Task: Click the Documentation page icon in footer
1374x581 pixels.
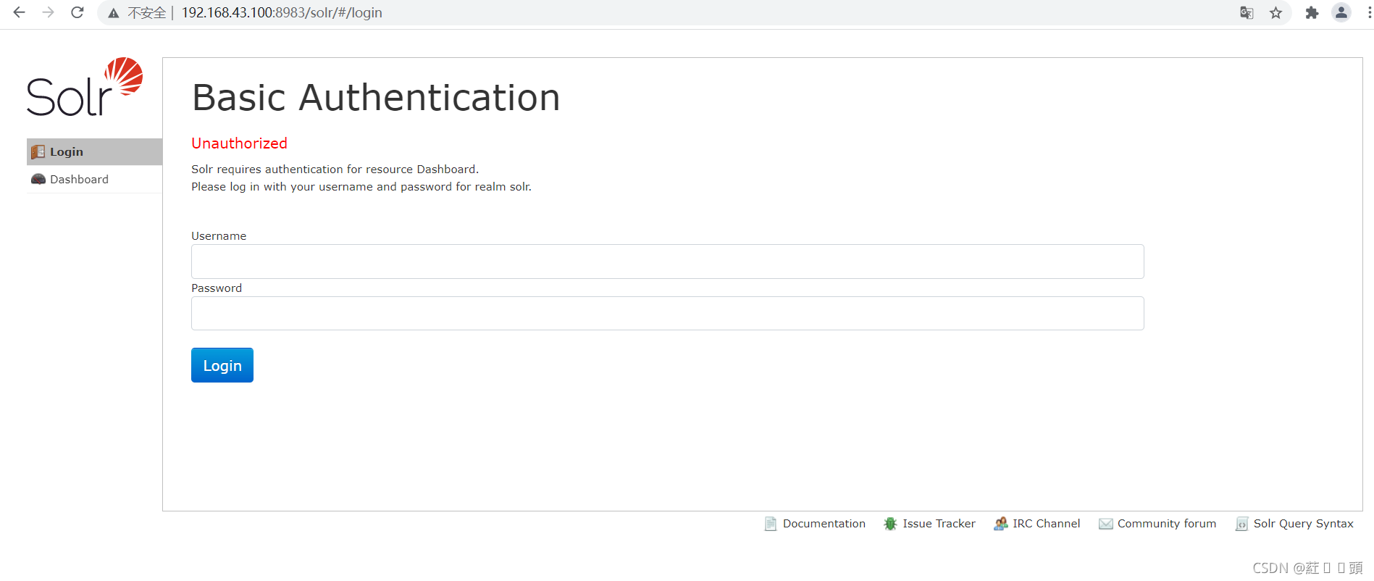Action: tap(771, 524)
